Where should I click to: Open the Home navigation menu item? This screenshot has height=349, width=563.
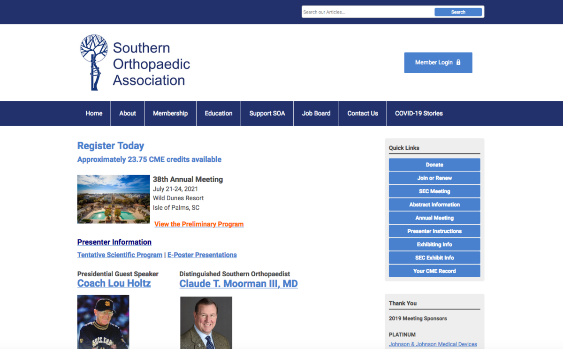[x=94, y=113]
